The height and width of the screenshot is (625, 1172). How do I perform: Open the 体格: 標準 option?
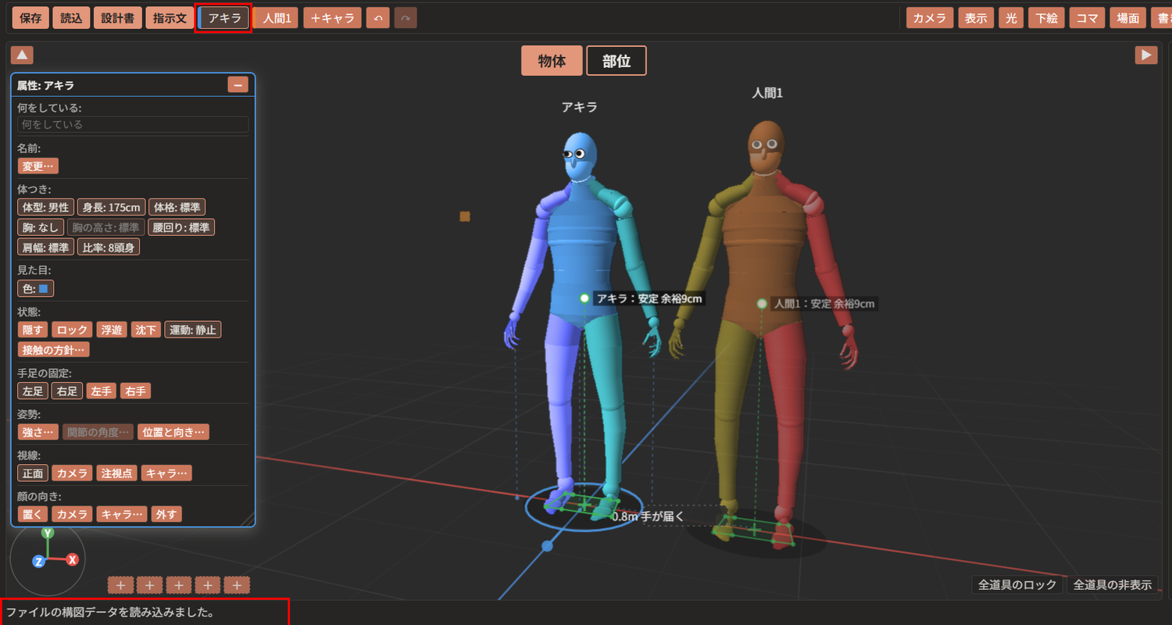point(177,207)
